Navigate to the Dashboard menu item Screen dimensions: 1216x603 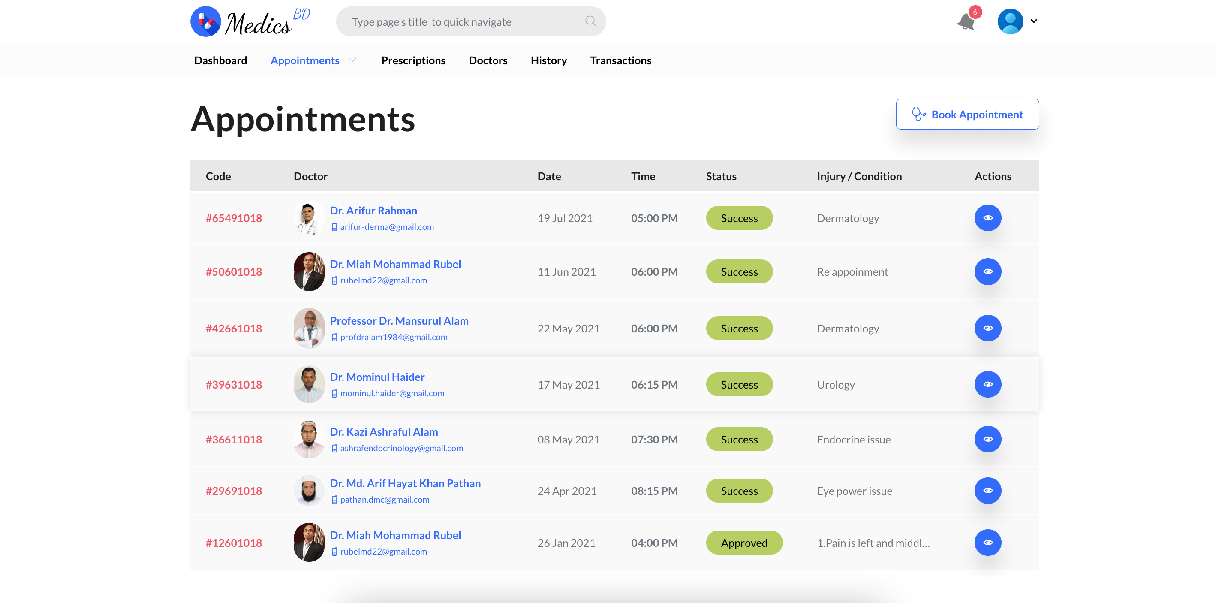(221, 60)
